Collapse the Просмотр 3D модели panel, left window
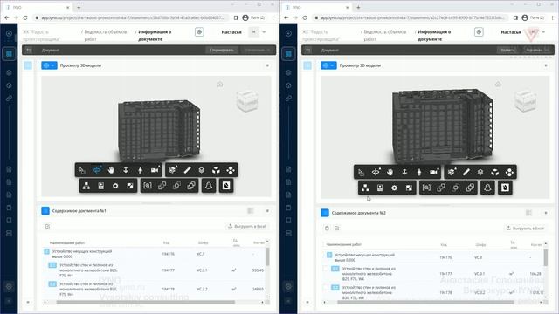This screenshot has width=559, height=314. [x=267, y=65]
